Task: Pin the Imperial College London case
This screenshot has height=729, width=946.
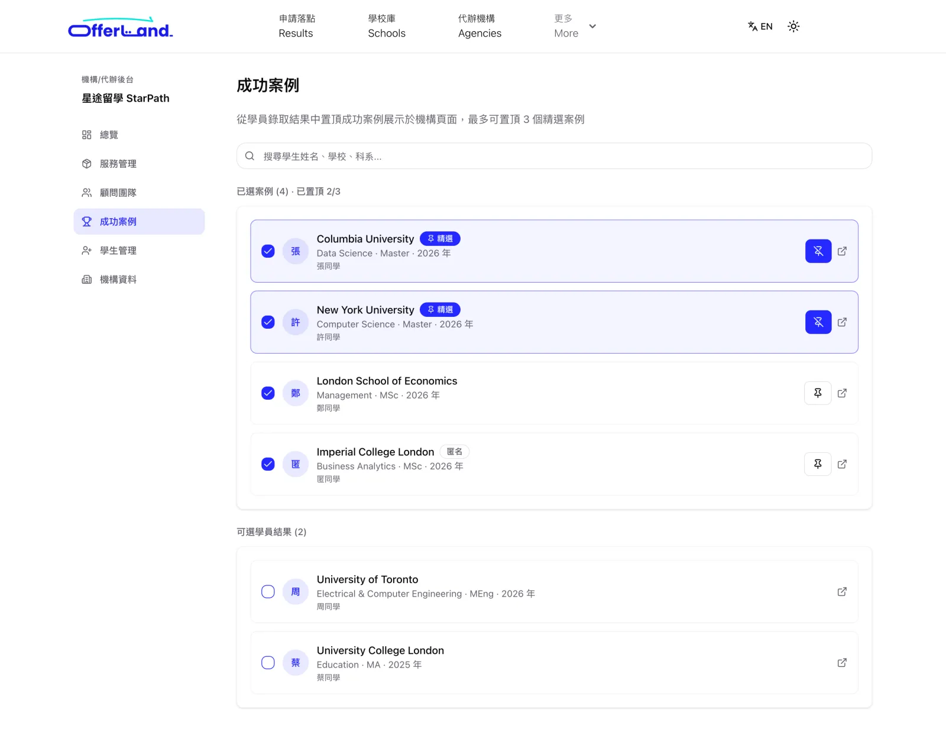Action: click(818, 464)
